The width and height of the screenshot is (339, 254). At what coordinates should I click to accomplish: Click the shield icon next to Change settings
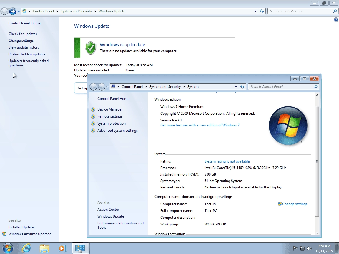pyautogui.click(x=280, y=204)
